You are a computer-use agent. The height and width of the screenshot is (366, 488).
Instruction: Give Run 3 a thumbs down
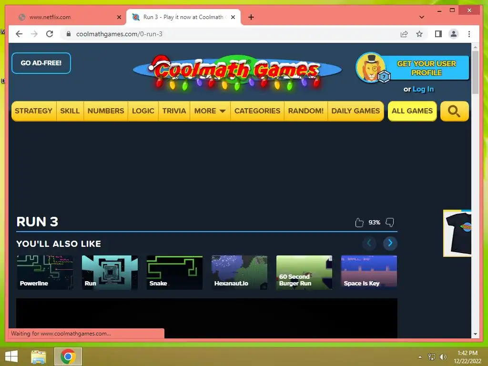[x=390, y=222]
